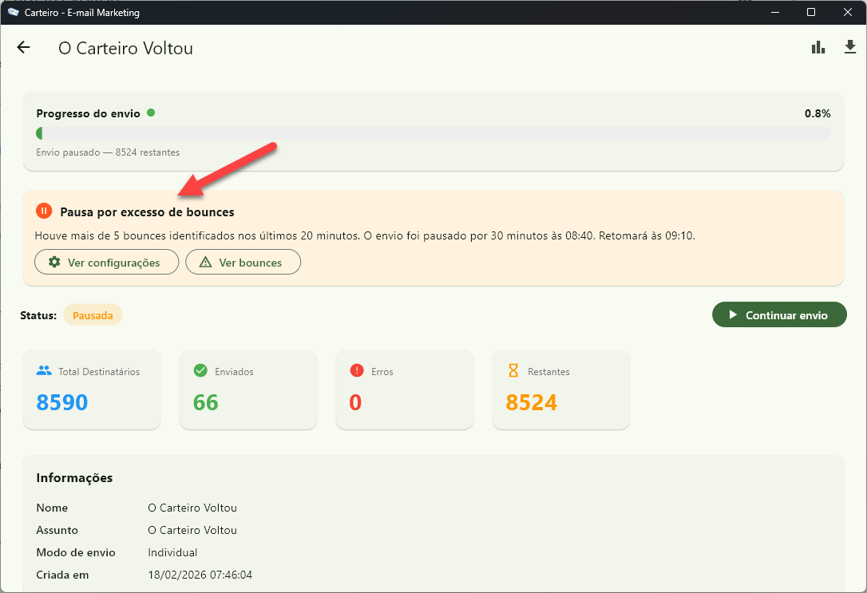This screenshot has width=867, height=593.
Task: Click the back arrow icon
Action: (x=23, y=48)
